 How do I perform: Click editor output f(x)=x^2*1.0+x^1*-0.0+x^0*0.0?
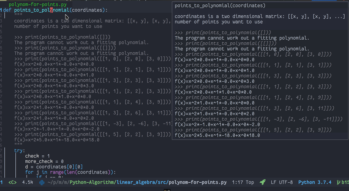54,107
